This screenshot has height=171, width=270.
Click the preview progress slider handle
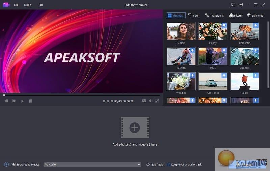[4, 95]
